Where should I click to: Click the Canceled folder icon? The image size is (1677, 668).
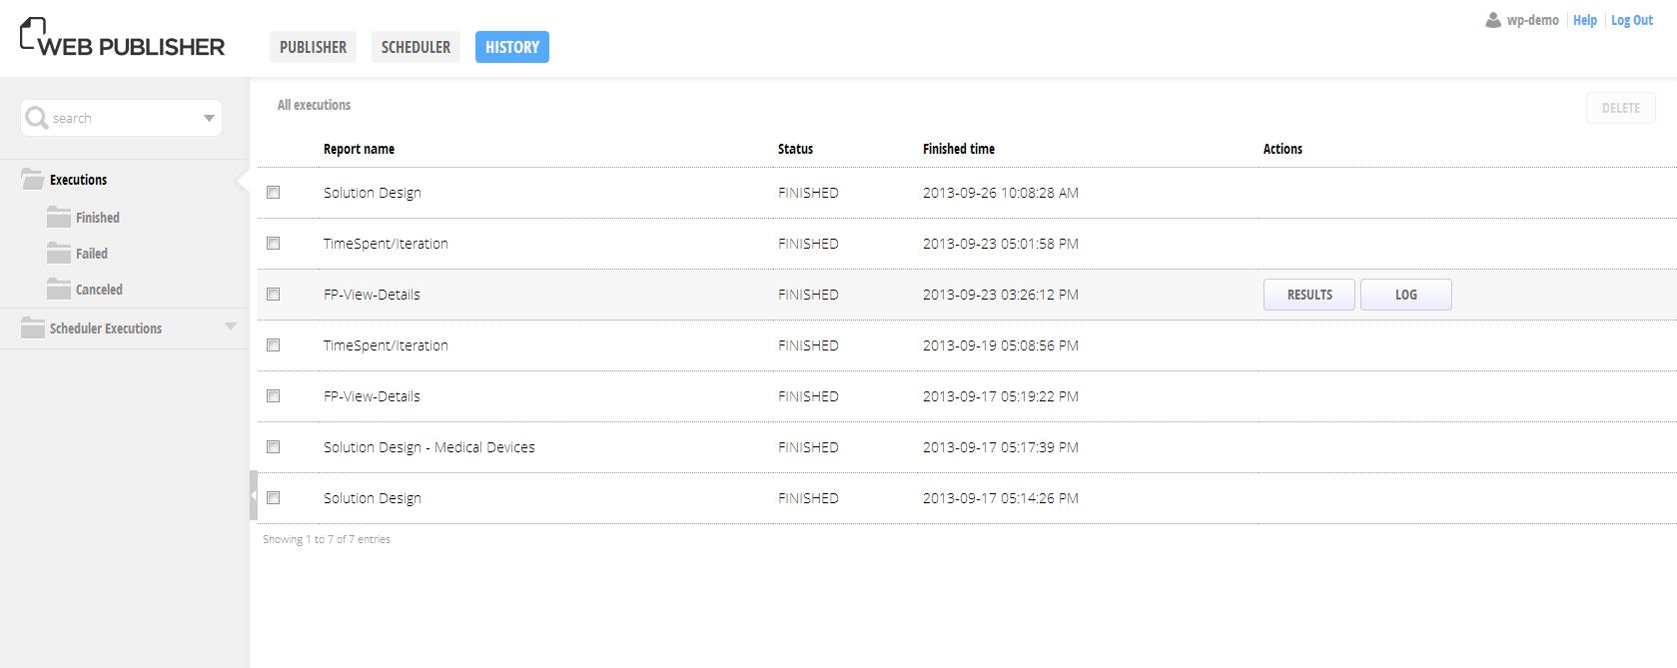(59, 290)
